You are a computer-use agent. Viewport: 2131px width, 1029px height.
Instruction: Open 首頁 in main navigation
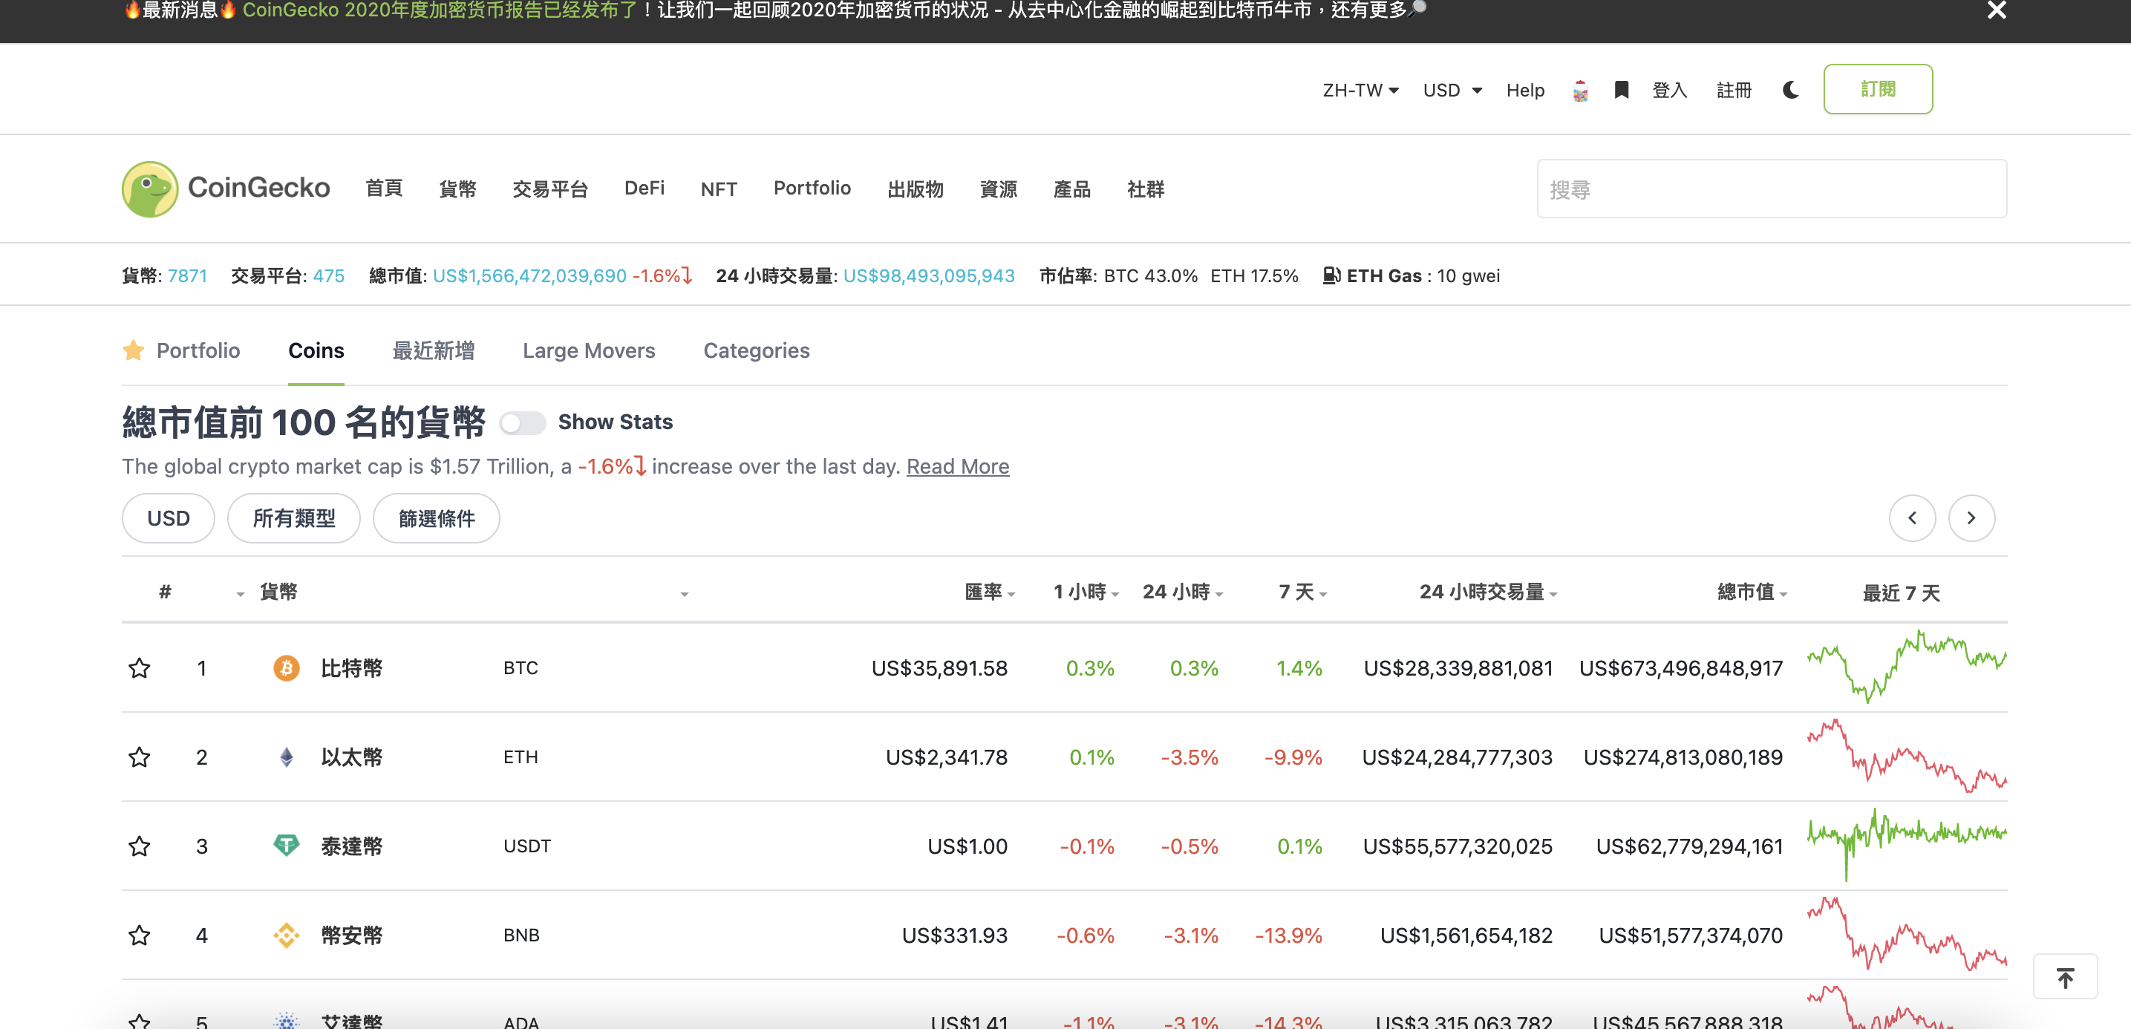pyautogui.click(x=384, y=189)
